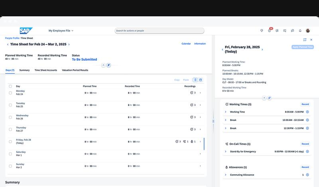The height and width of the screenshot is (187, 319).
Task: Collapse the time sheet header
Action: [x=103, y=65]
